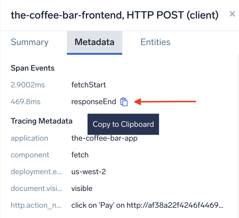Click the the-coffee-bar-app value text
Image resolution: width=239 pixels, height=218 pixels.
104,138
